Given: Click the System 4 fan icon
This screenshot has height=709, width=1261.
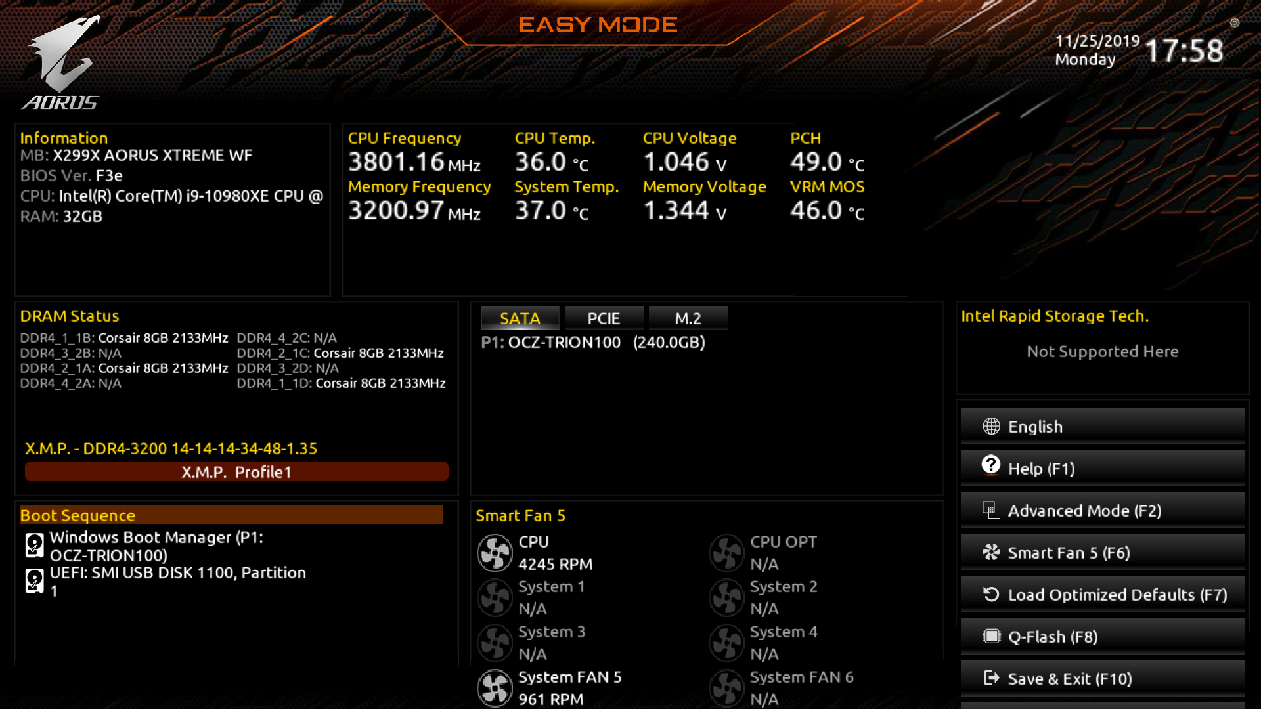Looking at the screenshot, I should tap(726, 643).
